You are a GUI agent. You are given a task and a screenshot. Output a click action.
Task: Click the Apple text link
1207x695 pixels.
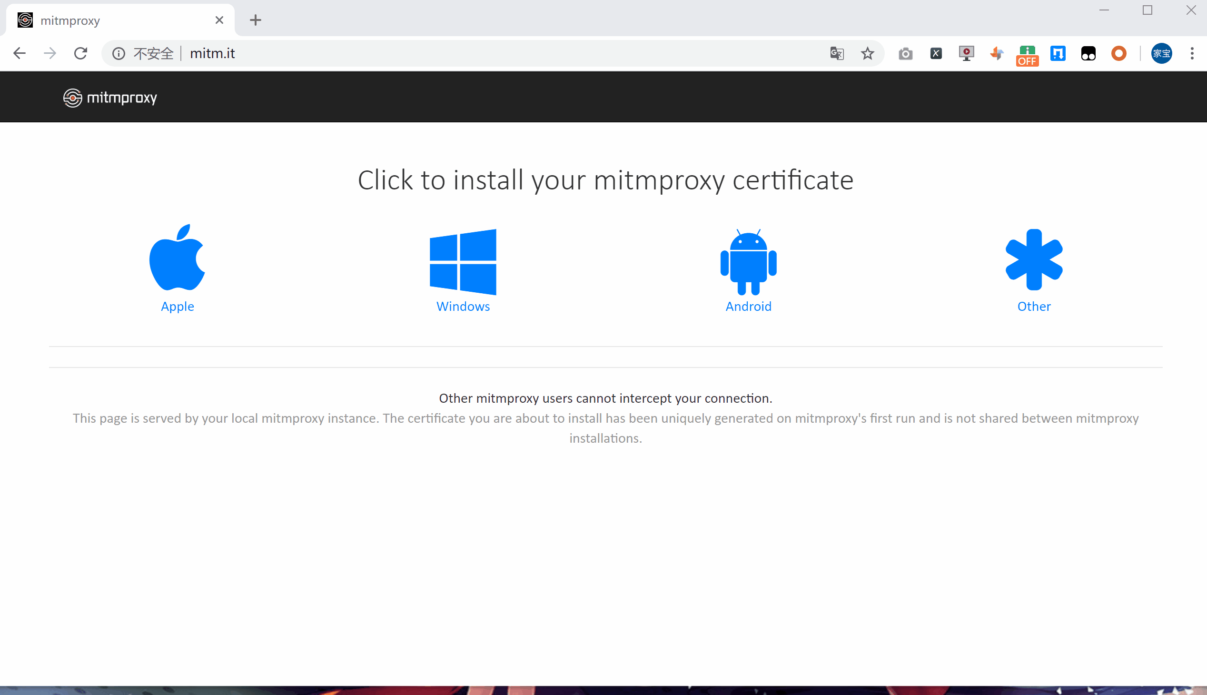[177, 307]
